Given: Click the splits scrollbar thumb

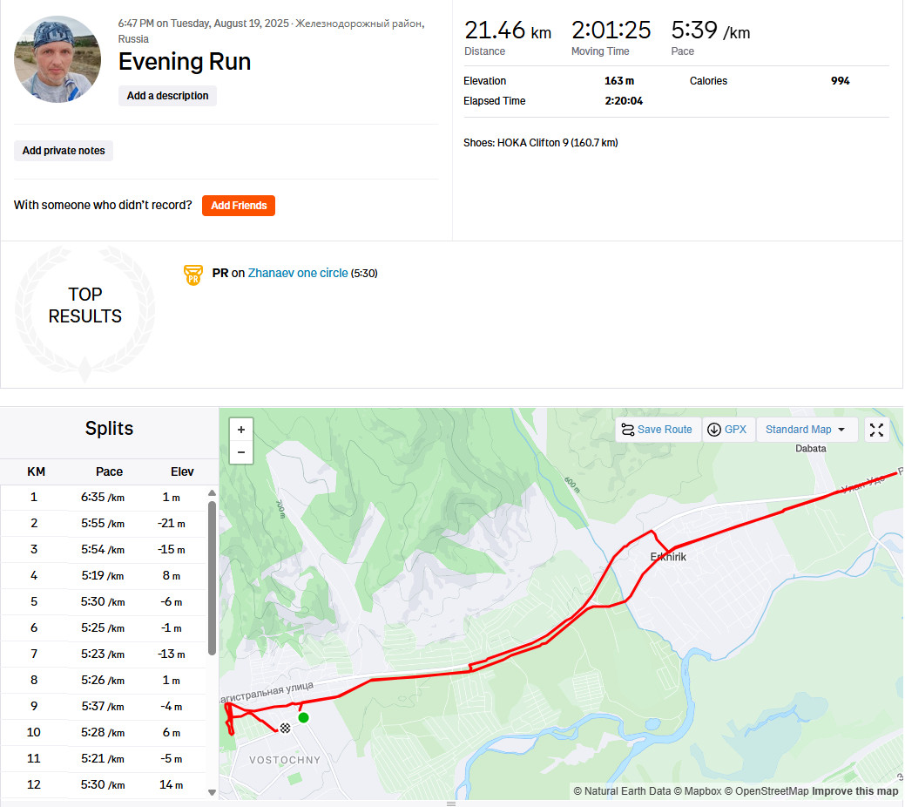Looking at the screenshot, I should click(x=212, y=578).
